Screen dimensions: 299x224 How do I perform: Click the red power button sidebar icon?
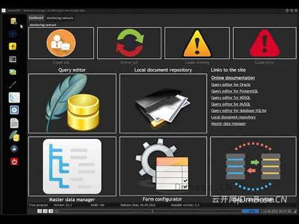click(14, 162)
